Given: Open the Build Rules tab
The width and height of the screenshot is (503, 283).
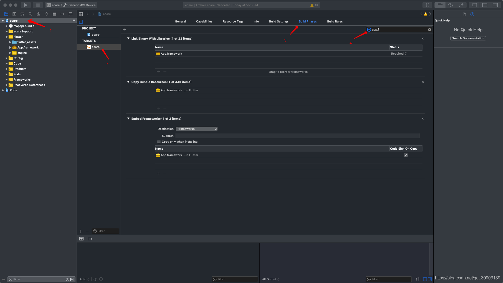Looking at the screenshot, I should click(x=335, y=21).
